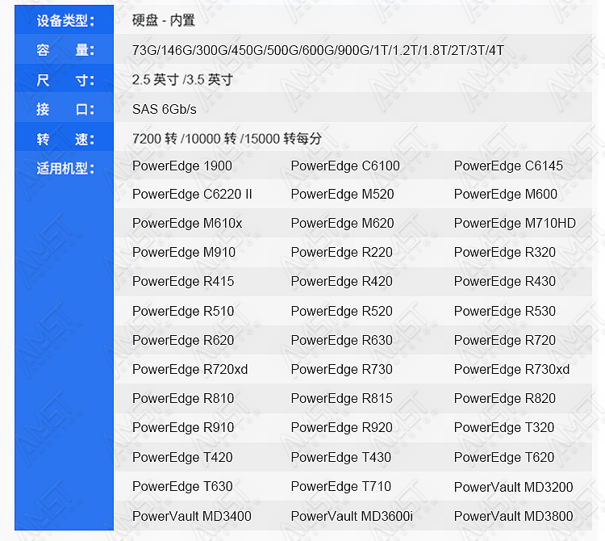
Task: Click PowerEdge C6145 cell
Action: click(508, 166)
